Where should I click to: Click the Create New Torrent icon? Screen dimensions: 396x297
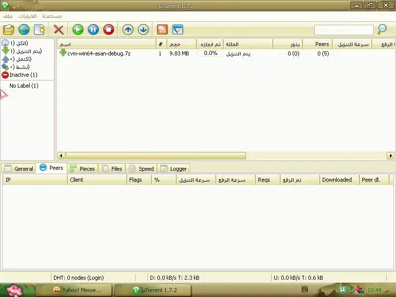[39, 30]
